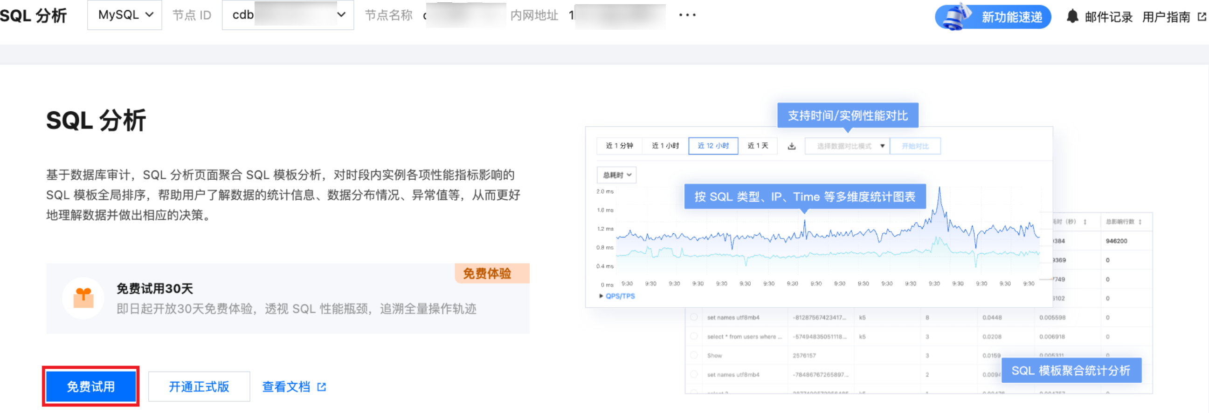Click the 新功能速递 megaphone icon
The height and width of the screenshot is (413, 1209).
click(x=956, y=16)
